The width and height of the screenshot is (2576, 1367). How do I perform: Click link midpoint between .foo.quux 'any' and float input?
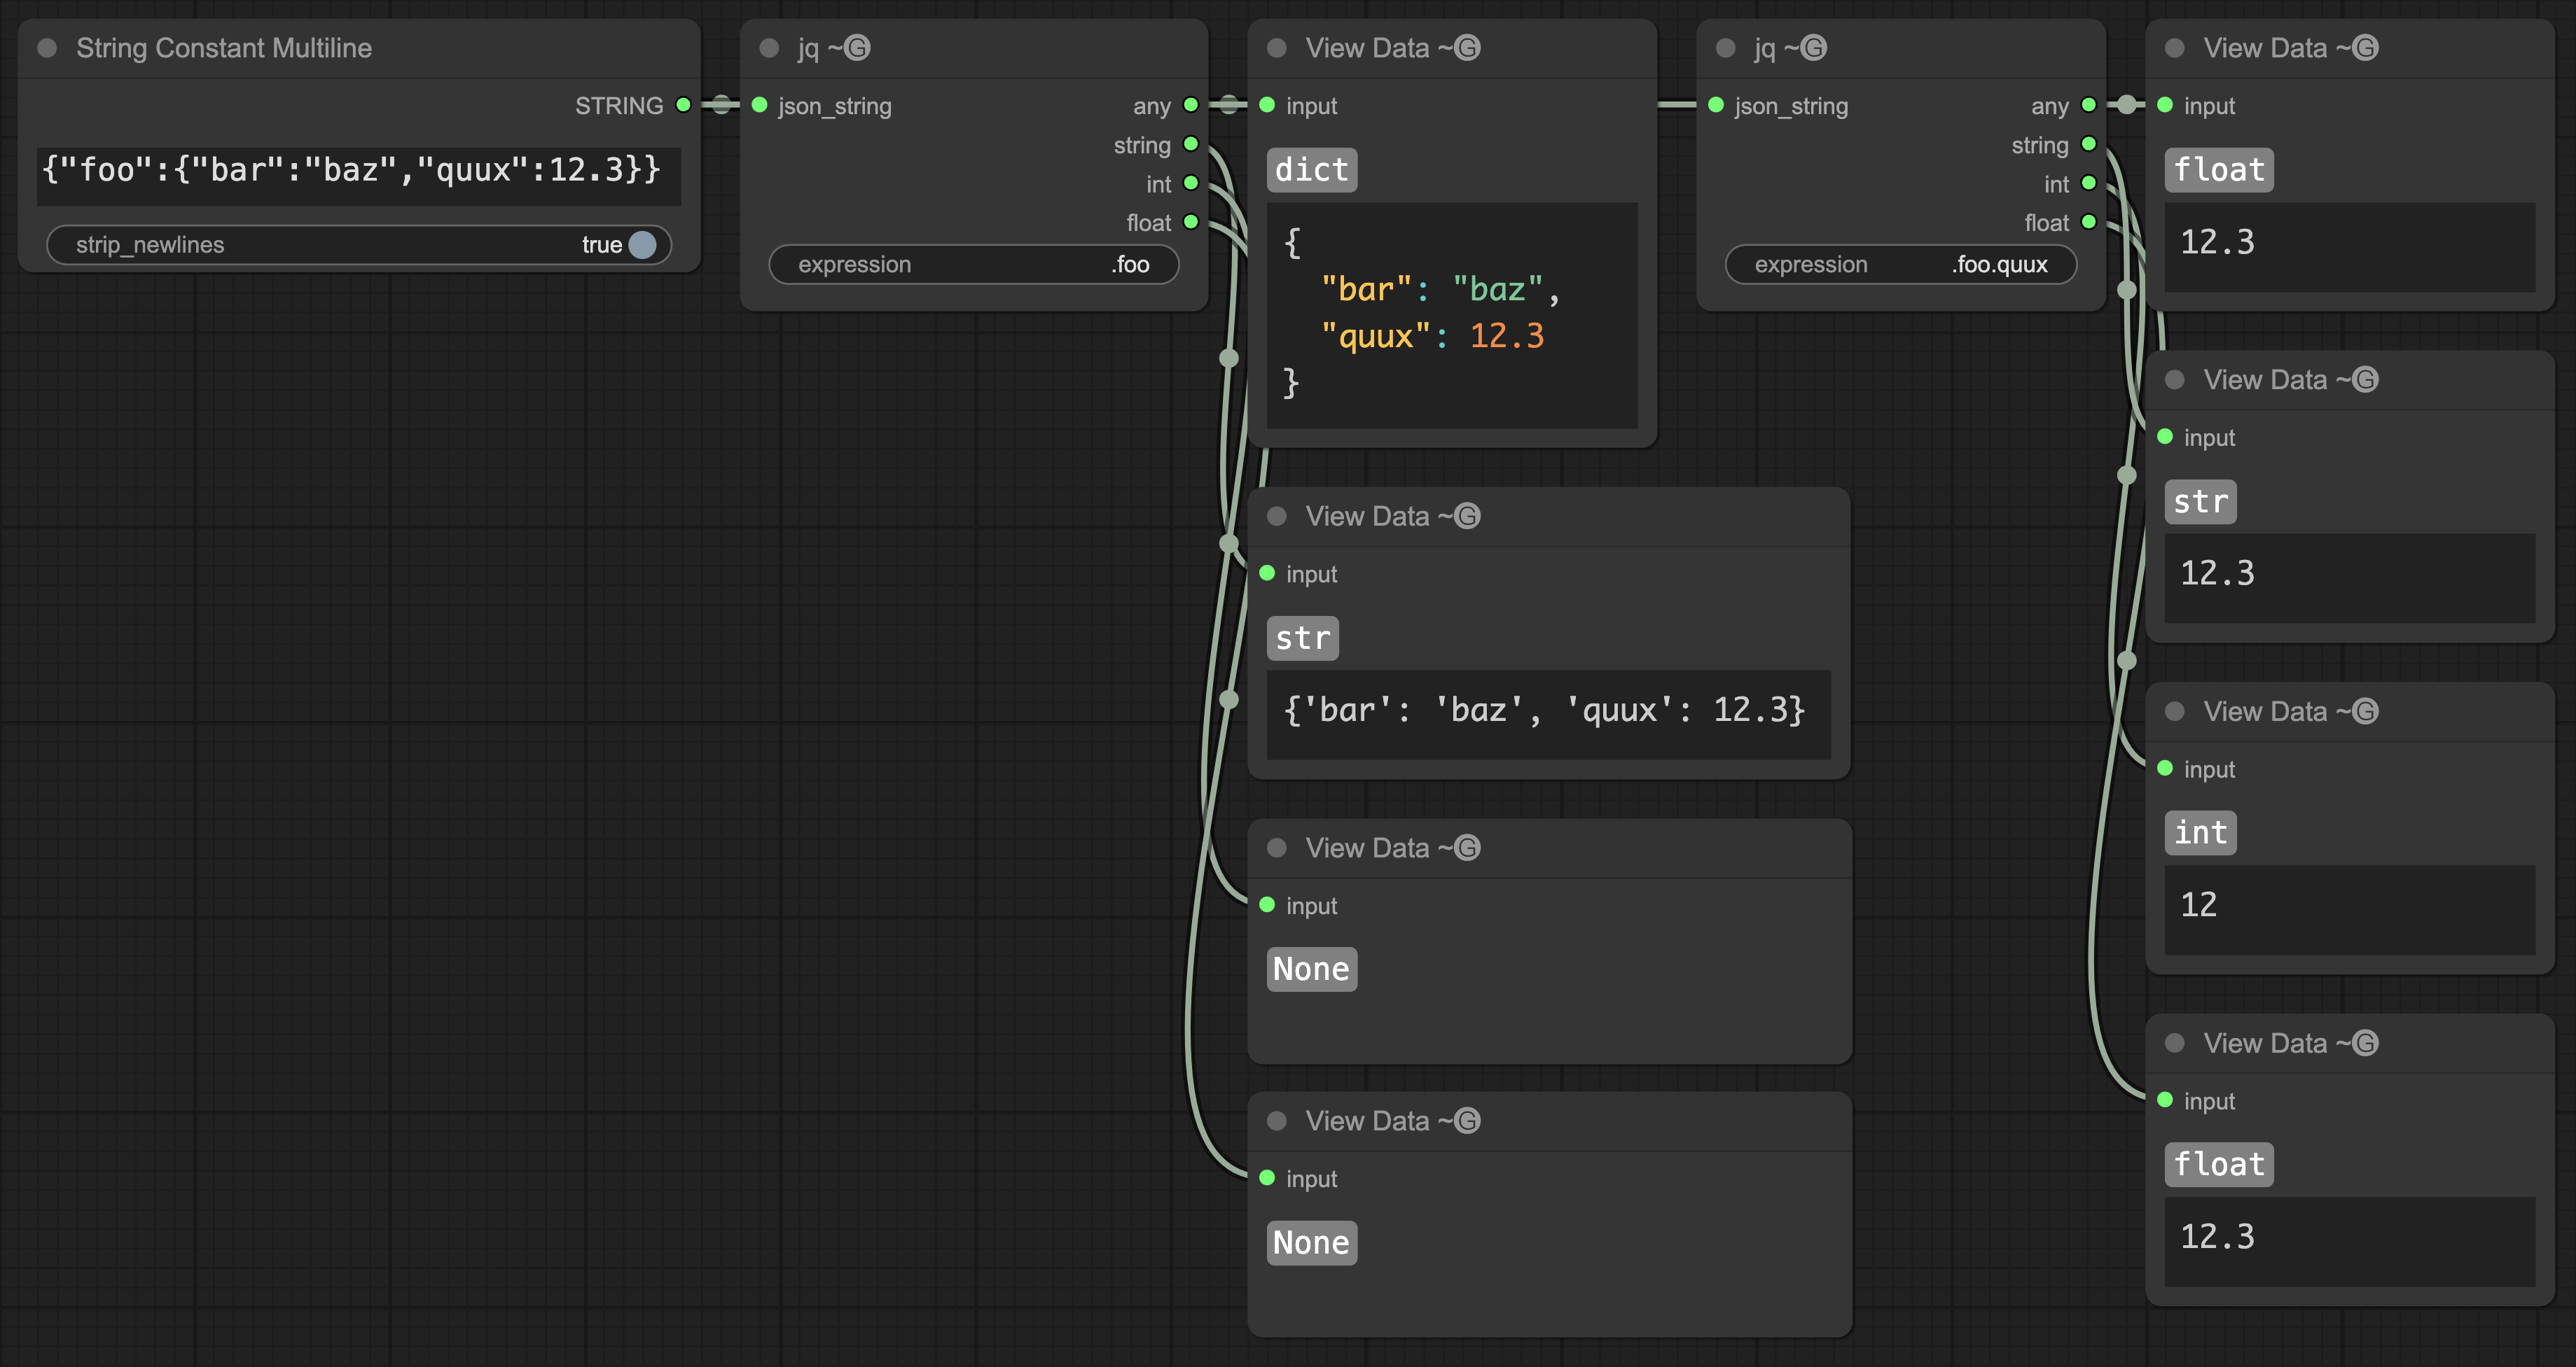(2127, 105)
